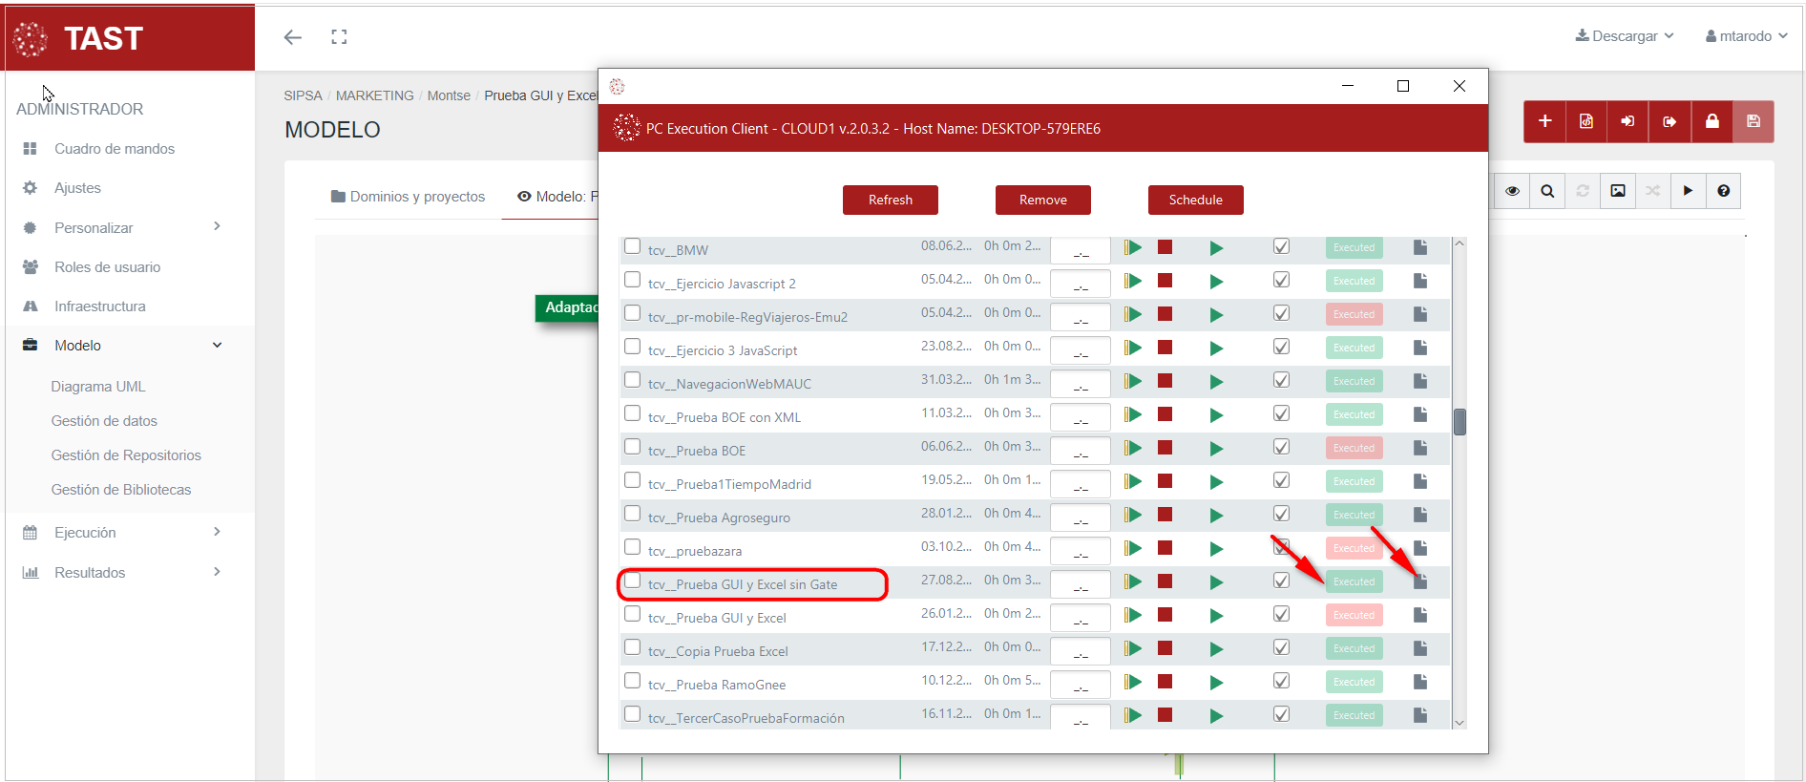Open the help question mark icon
This screenshot has width=1806, height=782.
coord(1723,191)
